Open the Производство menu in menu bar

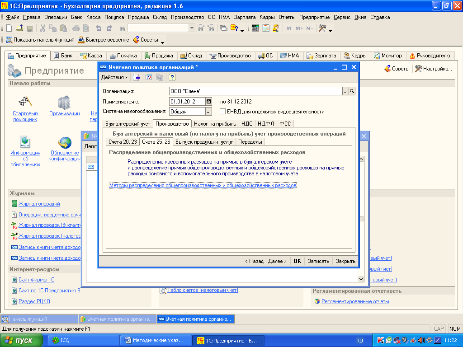[x=188, y=17]
